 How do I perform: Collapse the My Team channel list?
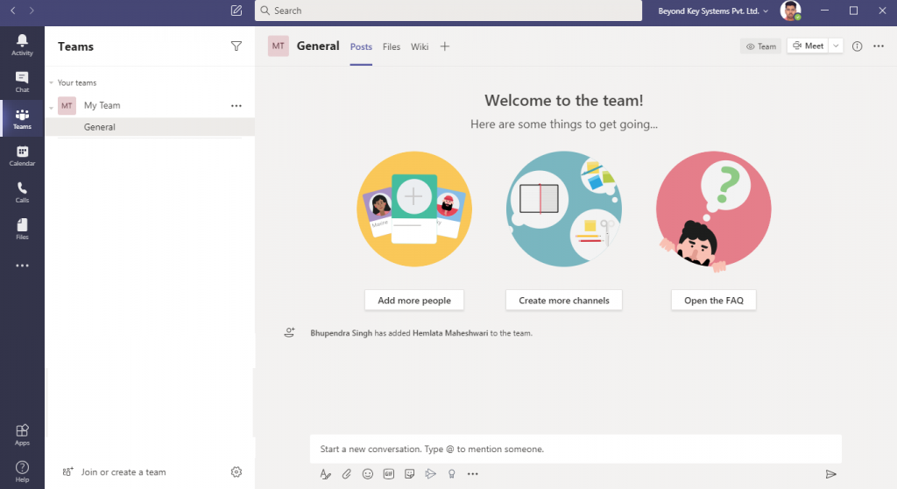click(52, 107)
